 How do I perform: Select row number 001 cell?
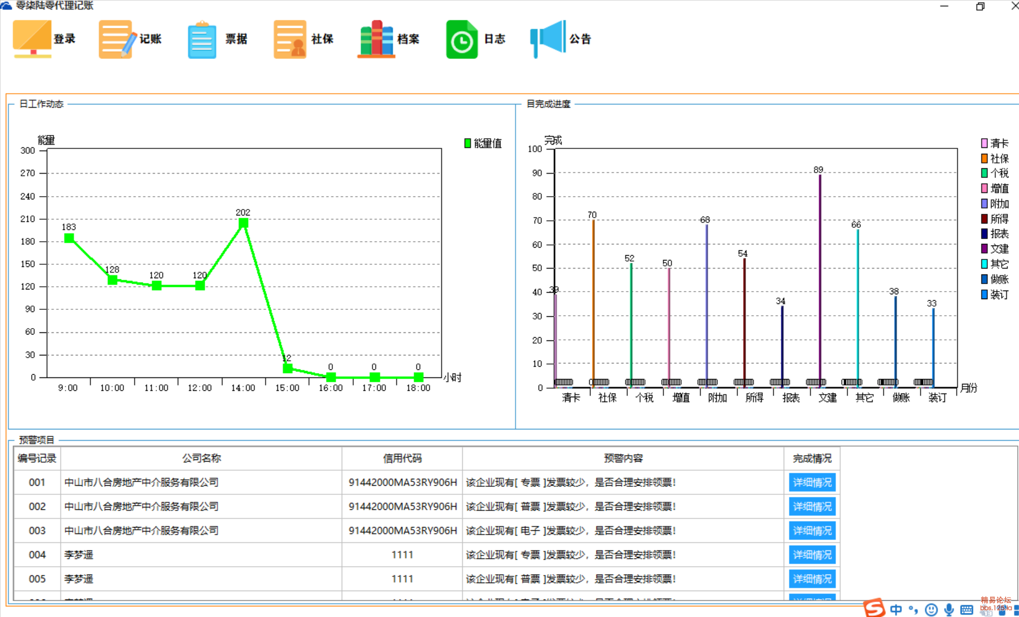(x=37, y=482)
